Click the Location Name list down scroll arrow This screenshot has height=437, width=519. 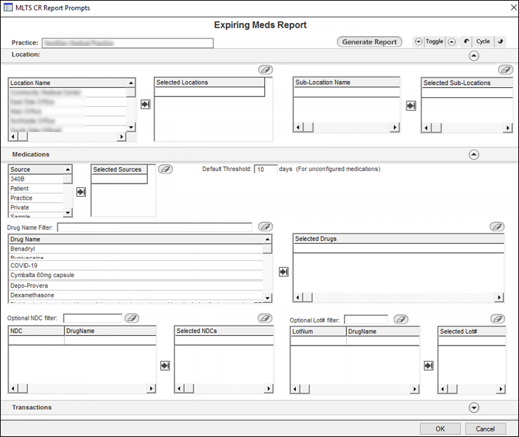click(x=131, y=127)
